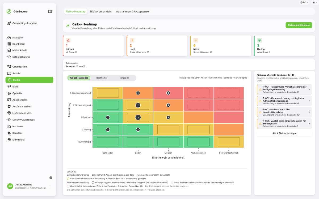Open Niedrig summary card
The image size is (319, 199).
click(x=284, y=46)
